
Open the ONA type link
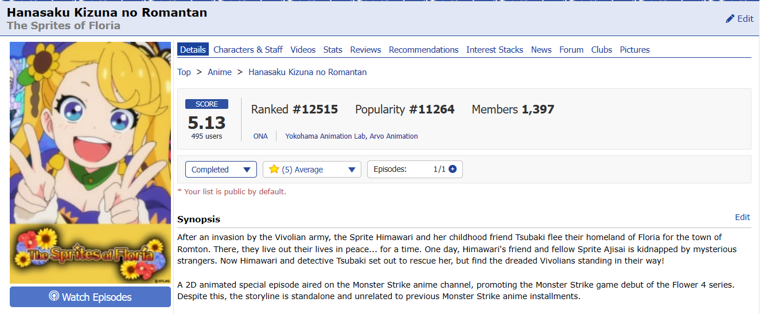260,136
